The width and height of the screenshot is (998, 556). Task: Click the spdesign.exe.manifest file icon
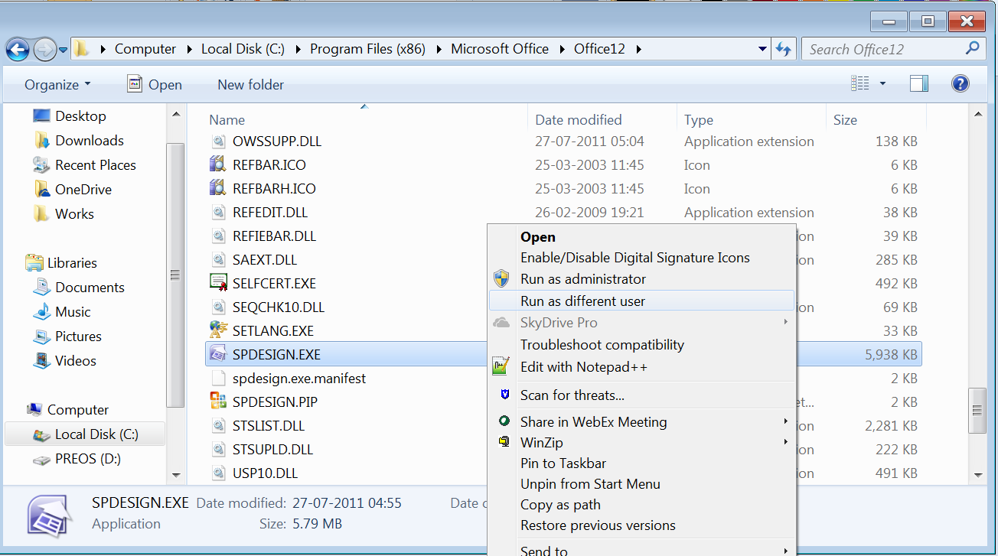coord(219,378)
